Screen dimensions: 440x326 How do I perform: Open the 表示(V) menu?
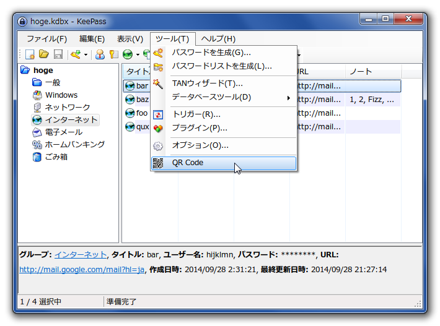130,39
